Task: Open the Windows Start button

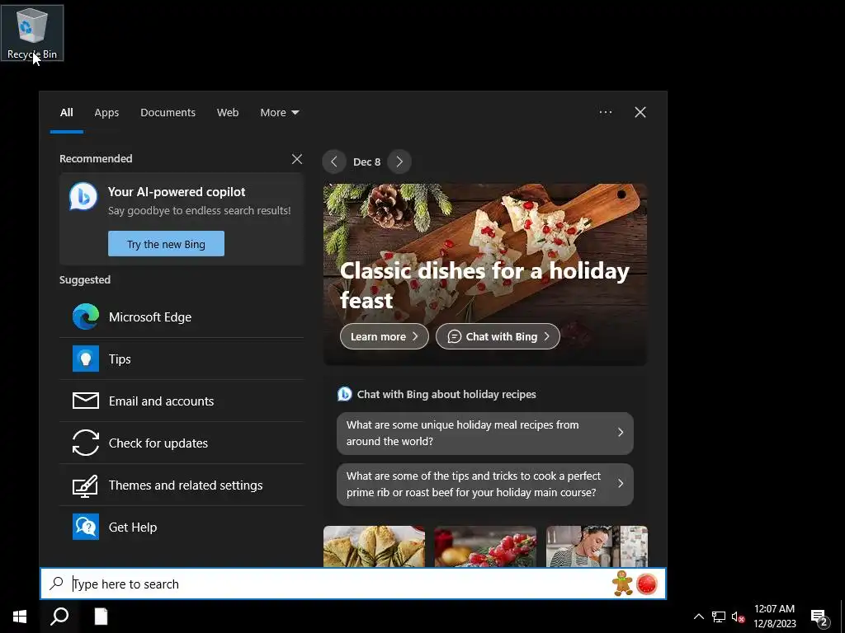Action: click(x=20, y=617)
